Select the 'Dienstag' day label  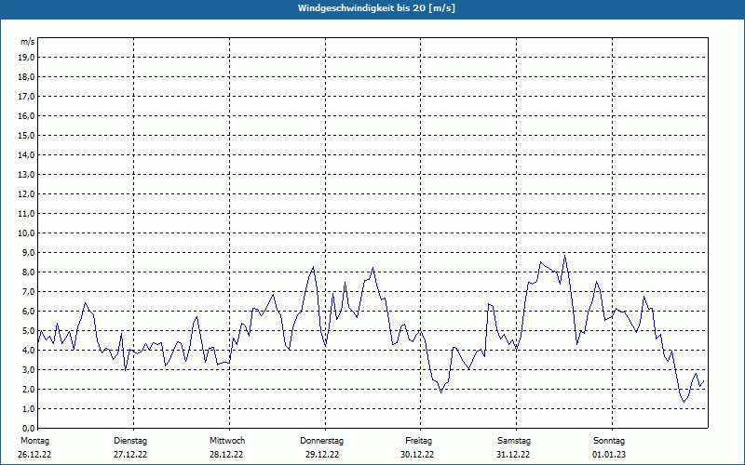pos(130,441)
